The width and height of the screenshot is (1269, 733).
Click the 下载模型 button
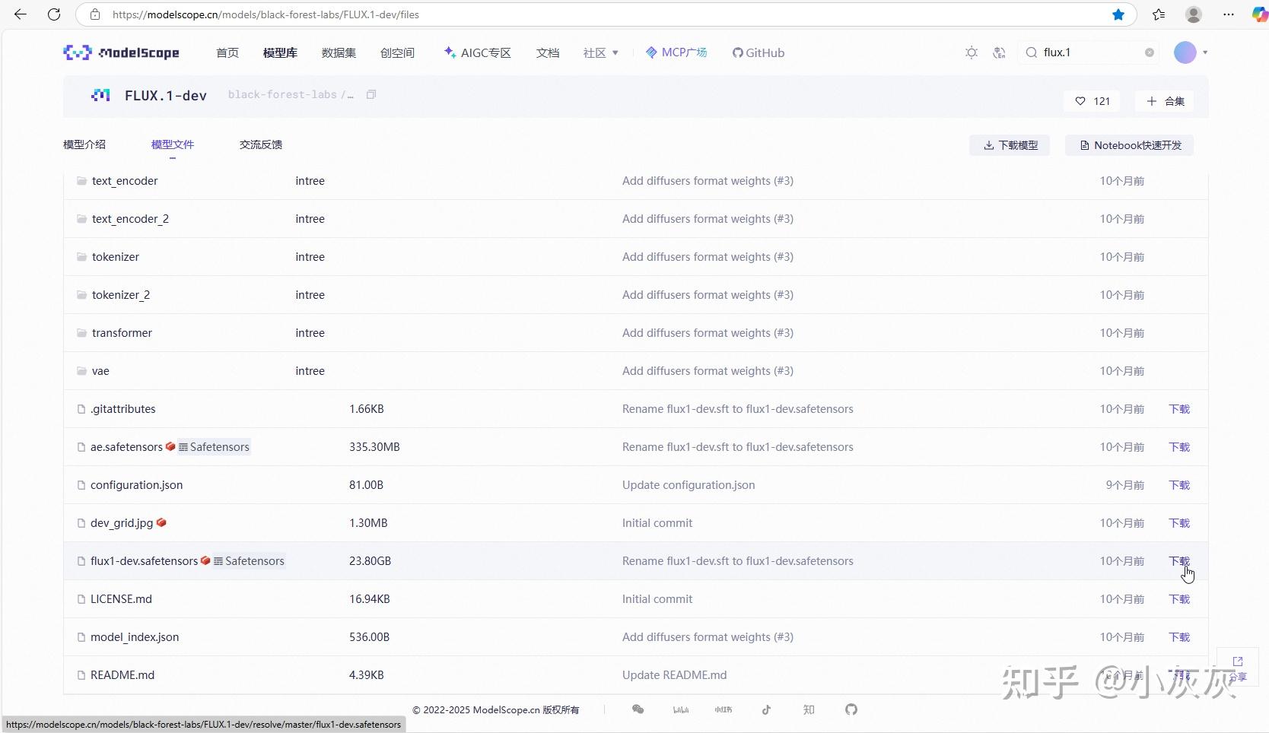point(1010,145)
